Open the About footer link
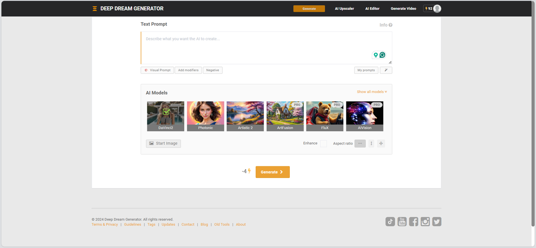 coord(241,225)
